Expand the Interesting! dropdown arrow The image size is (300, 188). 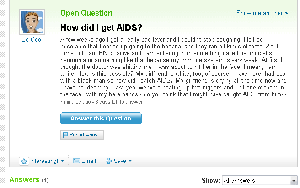[x=62, y=161]
